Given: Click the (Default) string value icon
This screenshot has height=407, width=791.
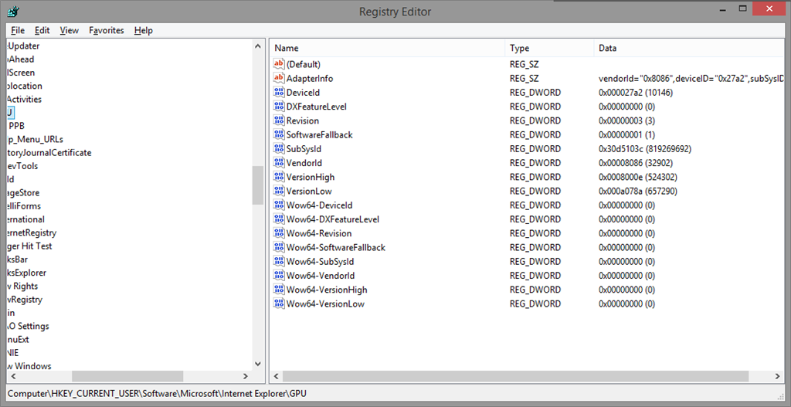Looking at the screenshot, I should click(x=279, y=64).
